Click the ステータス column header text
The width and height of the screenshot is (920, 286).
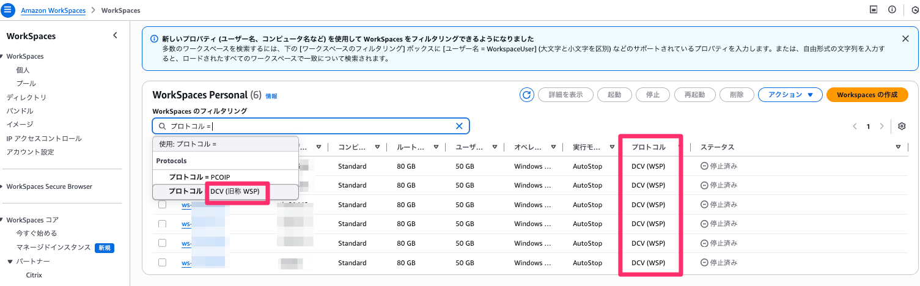coord(717,147)
